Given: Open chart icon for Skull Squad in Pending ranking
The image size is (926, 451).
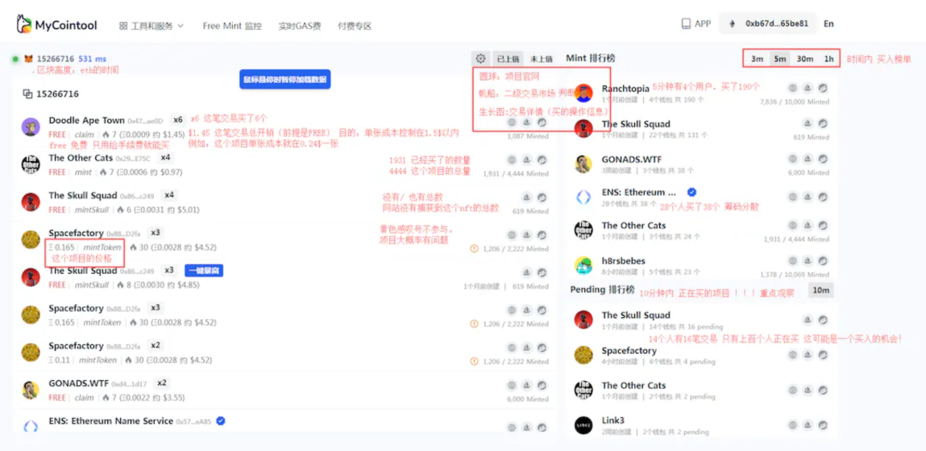Looking at the screenshot, I should (x=823, y=320).
